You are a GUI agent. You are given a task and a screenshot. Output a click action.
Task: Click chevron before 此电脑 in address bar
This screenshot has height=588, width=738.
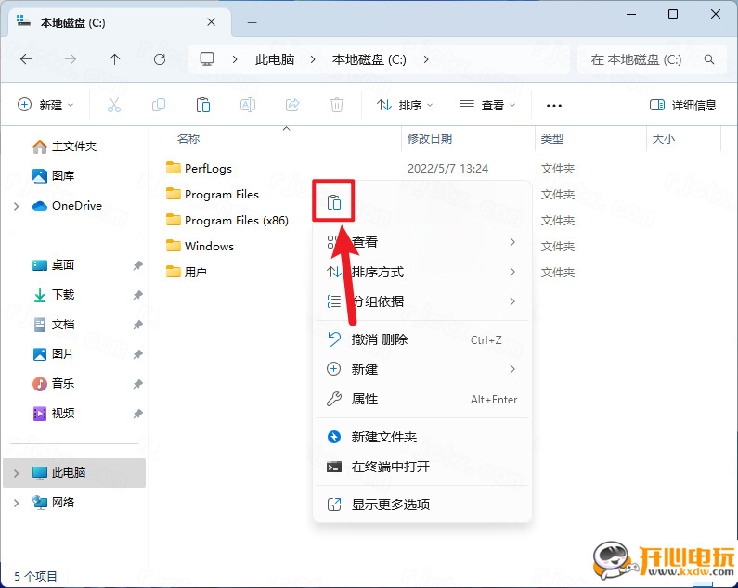[x=234, y=59]
